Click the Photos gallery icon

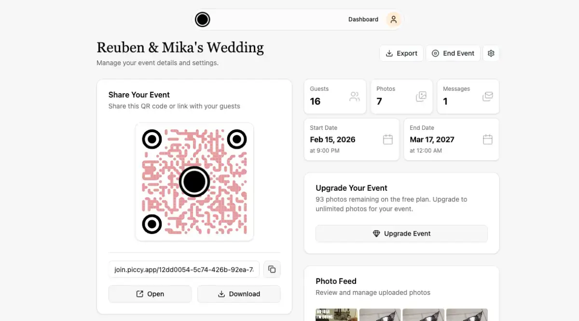click(x=421, y=97)
